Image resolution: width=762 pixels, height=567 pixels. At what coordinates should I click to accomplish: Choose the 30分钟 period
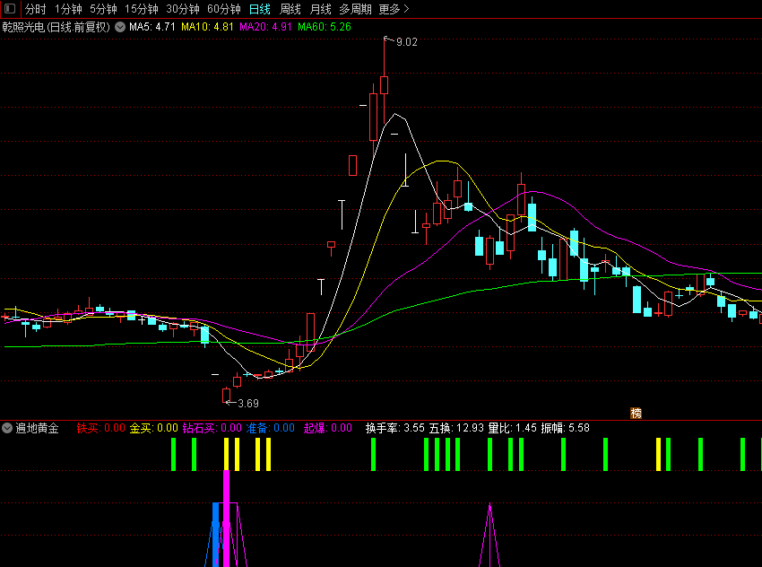pos(183,9)
